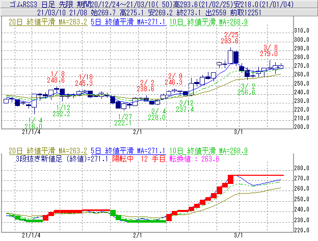Viewport: 318px width, 241px height.
Task: Click the 2/4 228.0 low label
Action: pyautogui.click(x=157, y=114)
